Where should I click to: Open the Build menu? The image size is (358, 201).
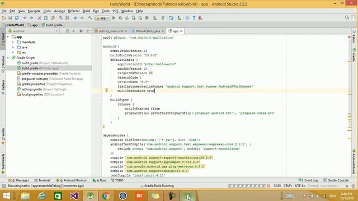click(x=86, y=11)
